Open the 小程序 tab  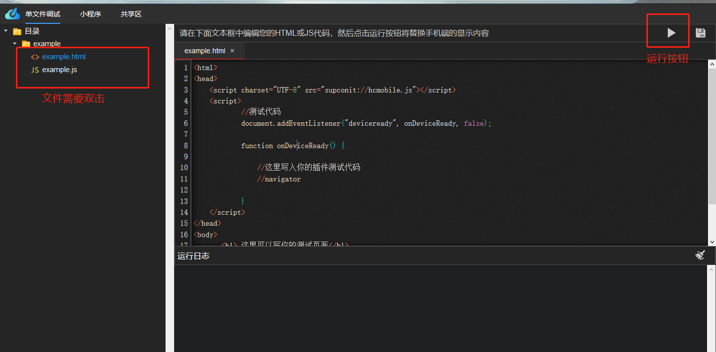[x=90, y=14]
